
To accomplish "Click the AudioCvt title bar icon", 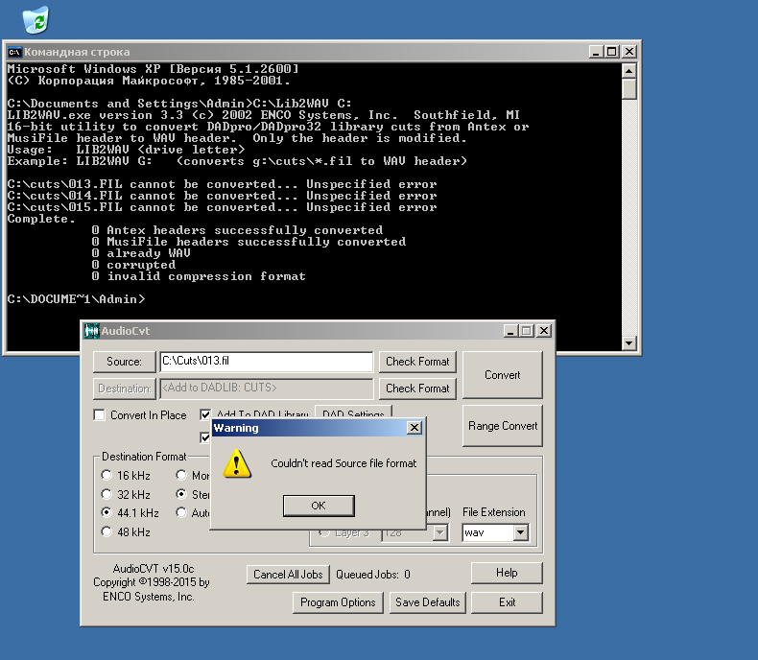I will tap(92, 331).
